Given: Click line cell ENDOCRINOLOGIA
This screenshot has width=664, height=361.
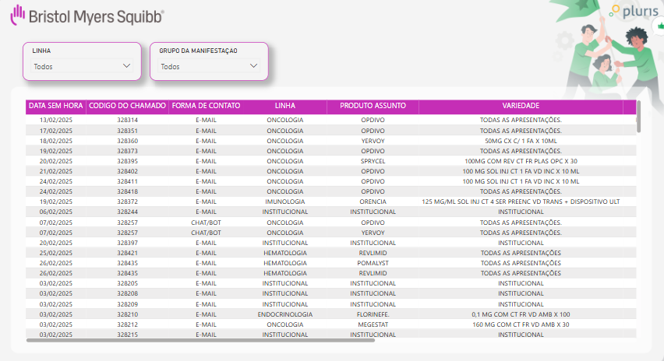Looking at the screenshot, I should [x=285, y=314].
